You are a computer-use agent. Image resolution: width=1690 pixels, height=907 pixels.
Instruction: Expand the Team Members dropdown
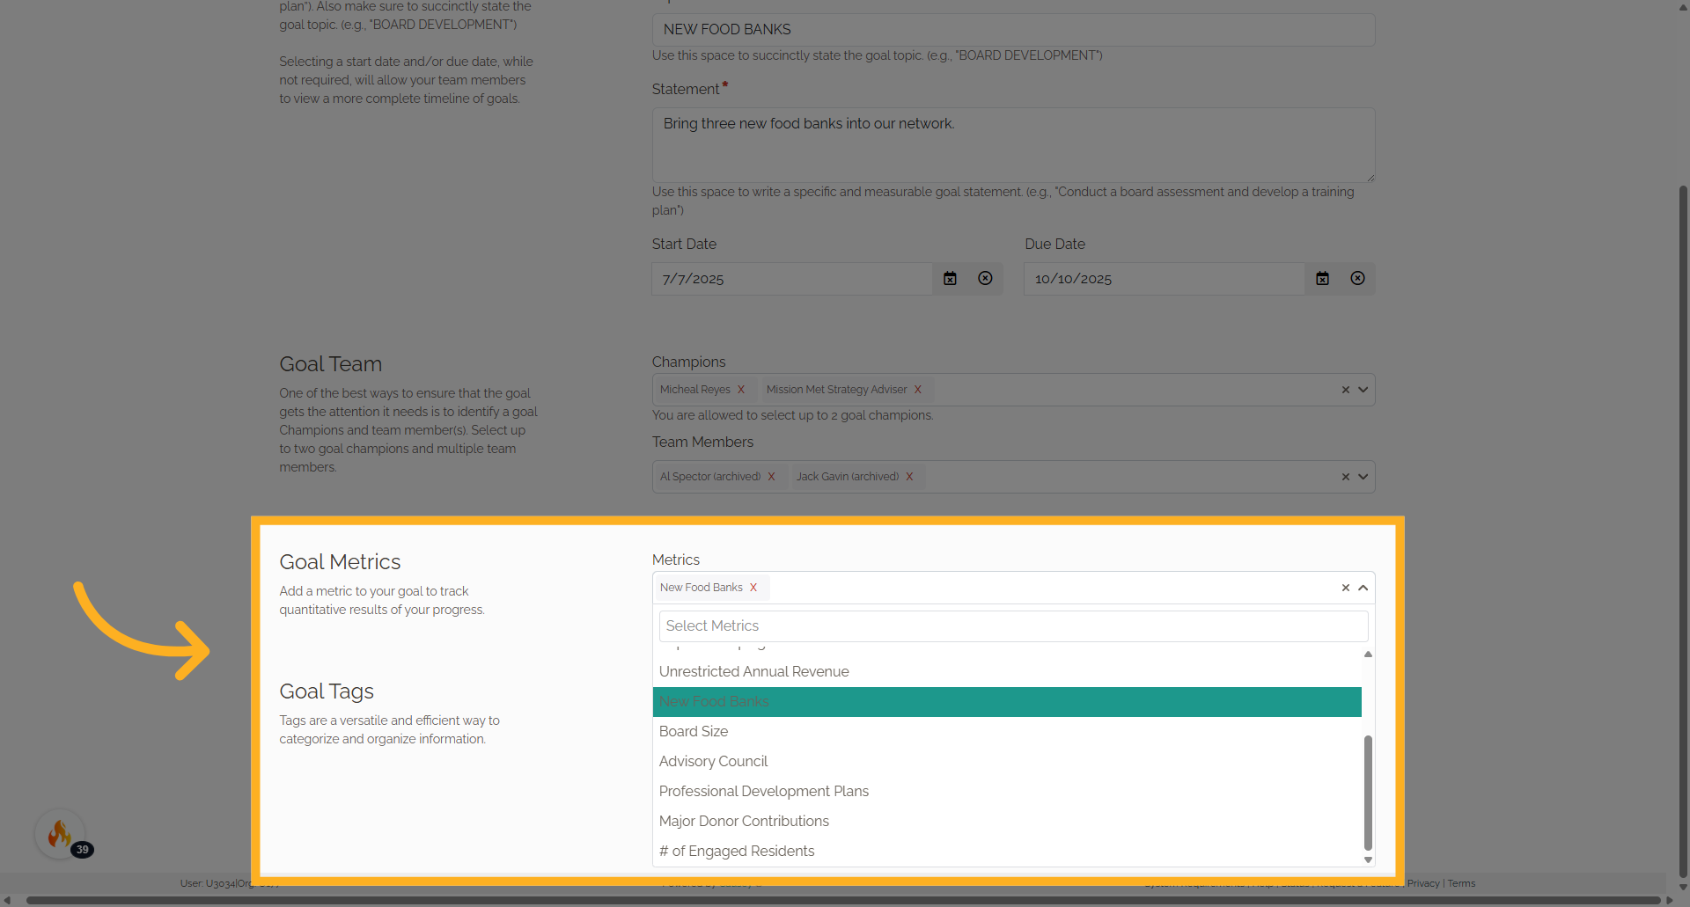pyautogui.click(x=1363, y=477)
